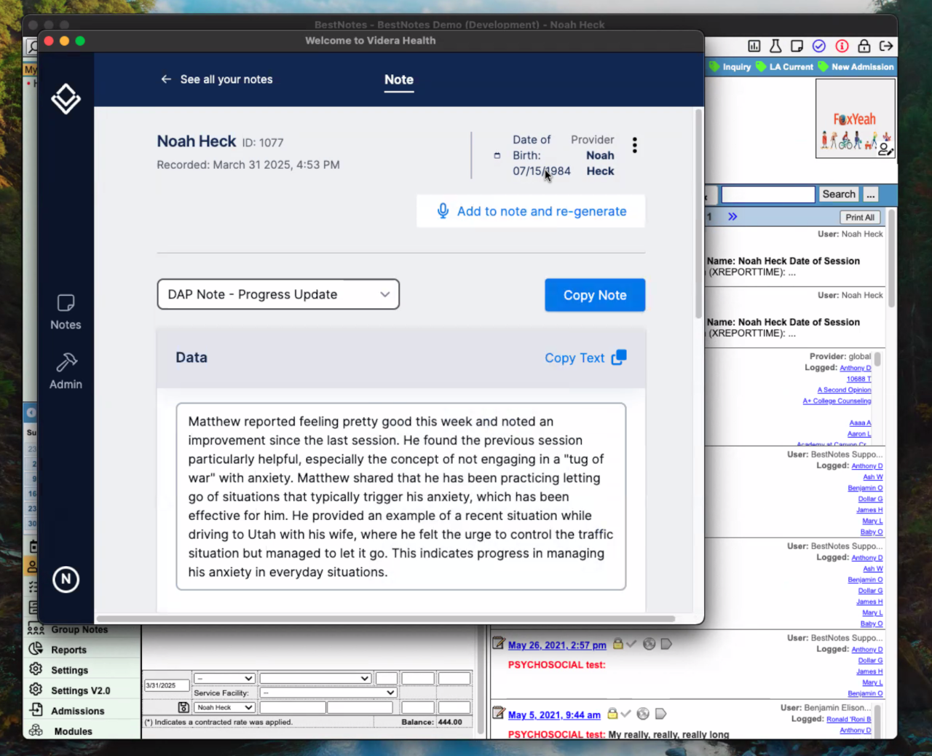Click horizontal scrollbar at Videra window bottom
This screenshot has height=756, width=932.
[x=386, y=619]
